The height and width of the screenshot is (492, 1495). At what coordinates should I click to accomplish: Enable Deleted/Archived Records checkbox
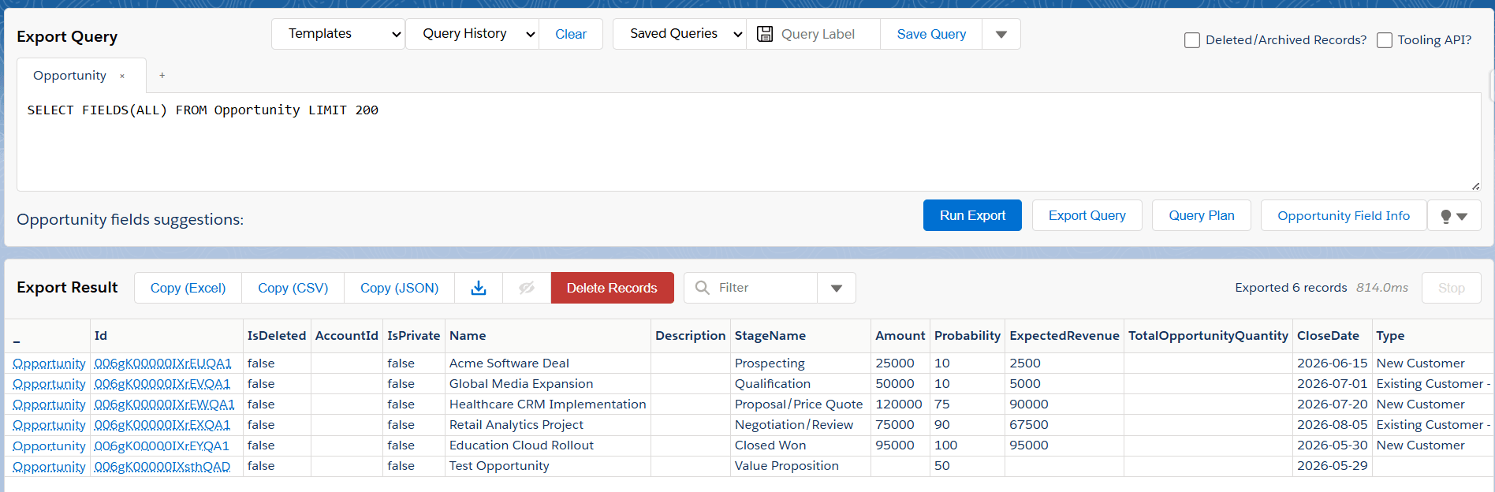coord(1192,40)
